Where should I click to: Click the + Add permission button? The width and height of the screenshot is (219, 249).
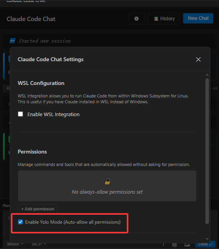[38, 209]
